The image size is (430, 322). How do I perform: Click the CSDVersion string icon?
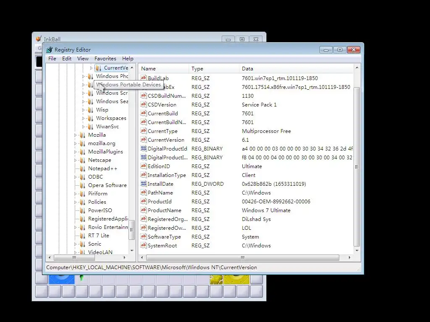pyautogui.click(x=144, y=104)
